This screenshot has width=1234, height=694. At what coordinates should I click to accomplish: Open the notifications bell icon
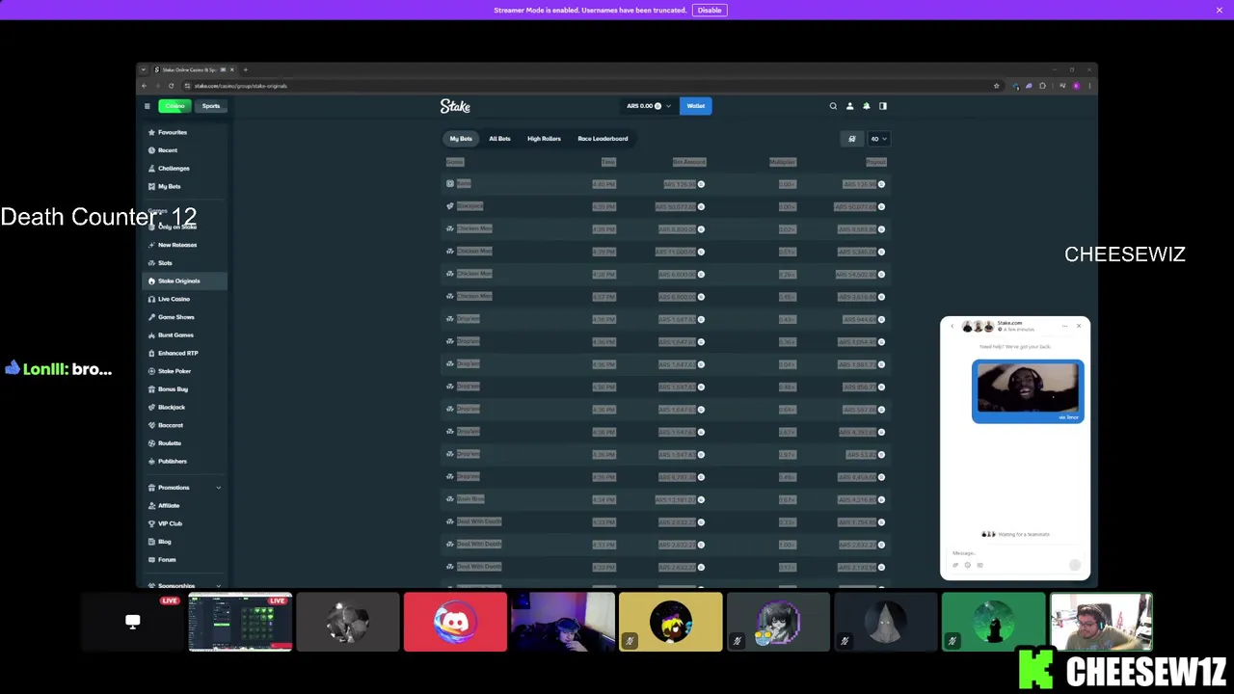[866, 106]
